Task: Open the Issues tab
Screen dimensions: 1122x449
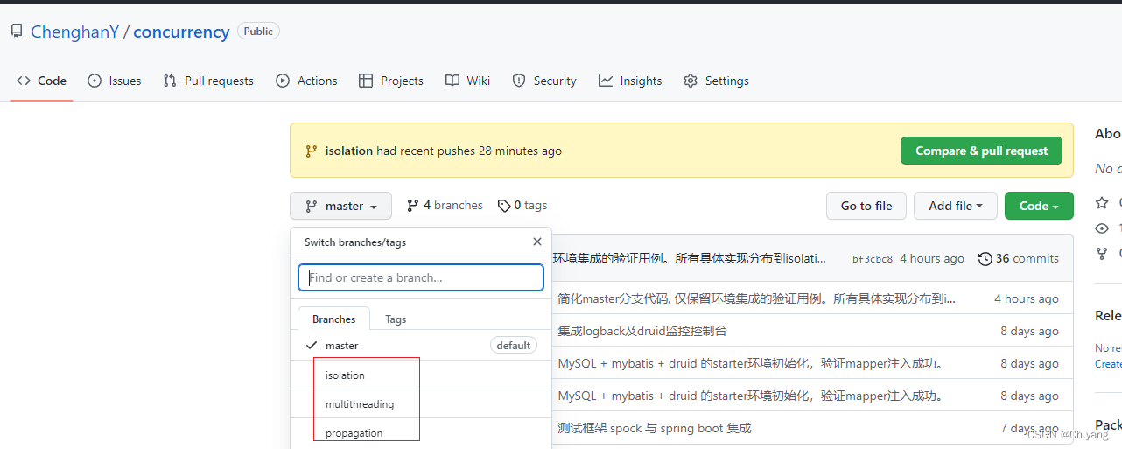Action: 115,81
